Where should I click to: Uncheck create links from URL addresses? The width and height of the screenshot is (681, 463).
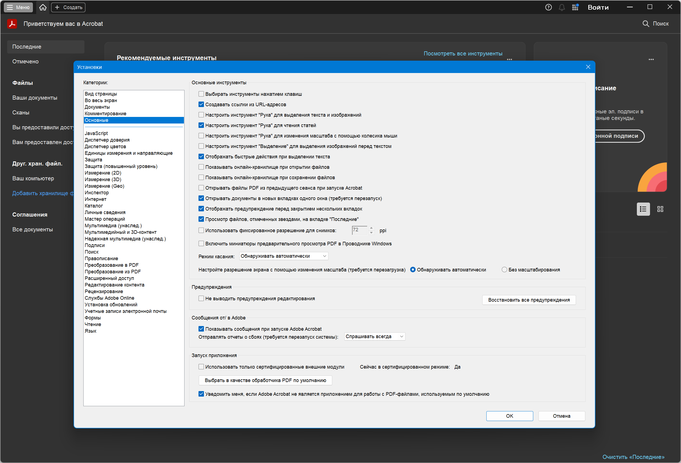click(x=201, y=105)
